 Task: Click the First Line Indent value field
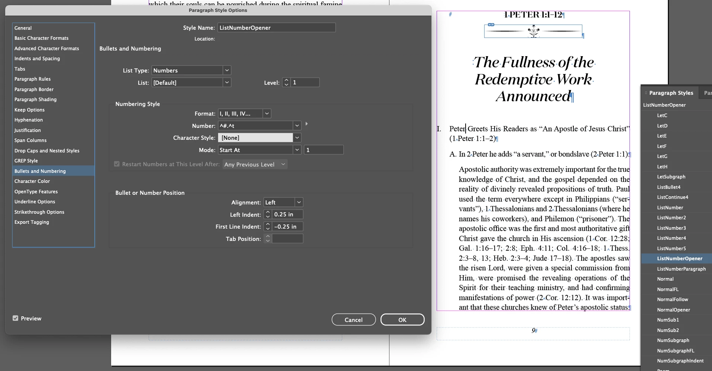[x=288, y=226]
